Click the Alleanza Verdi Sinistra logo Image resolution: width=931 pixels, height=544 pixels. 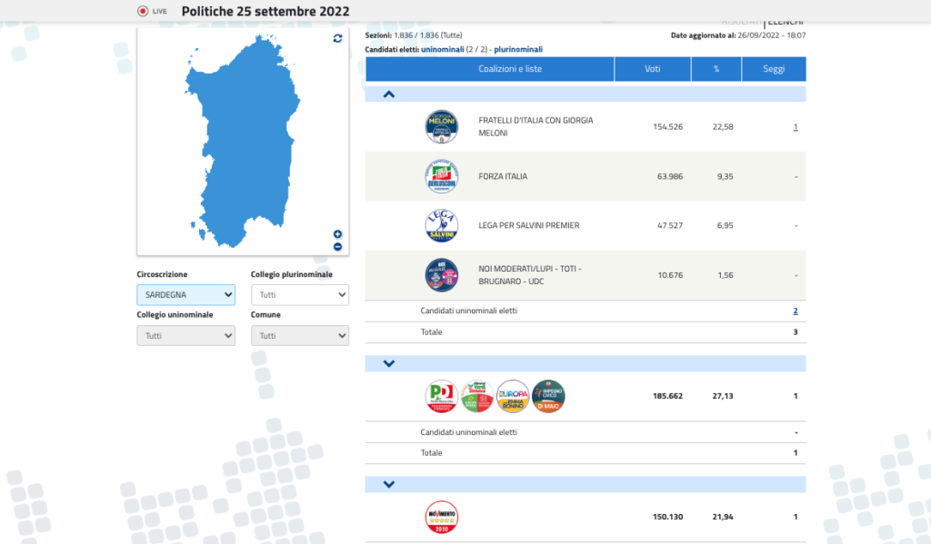point(476,396)
